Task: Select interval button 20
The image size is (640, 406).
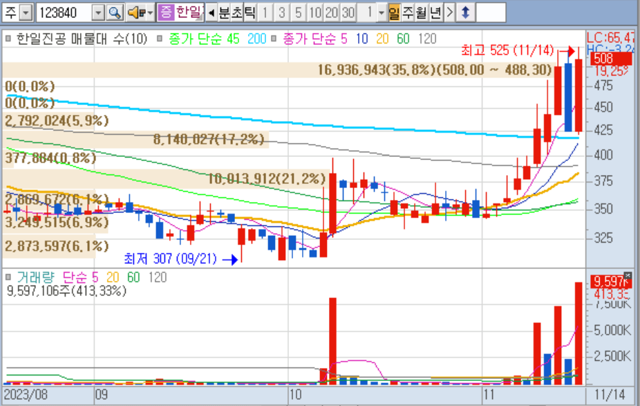Action: [x=332, y=12]
